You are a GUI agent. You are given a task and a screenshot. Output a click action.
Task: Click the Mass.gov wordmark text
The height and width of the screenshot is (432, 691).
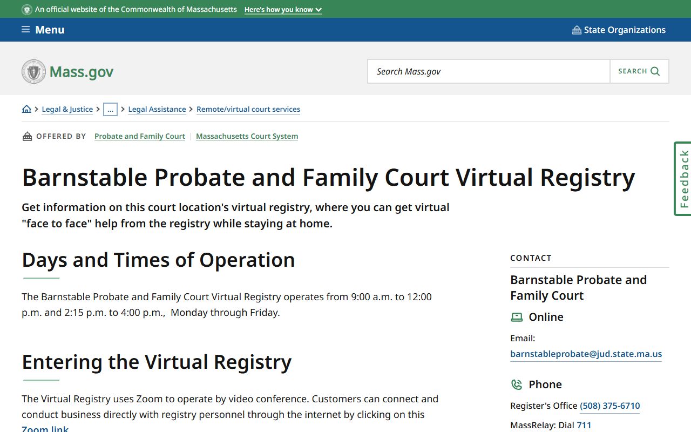point(82,72)
